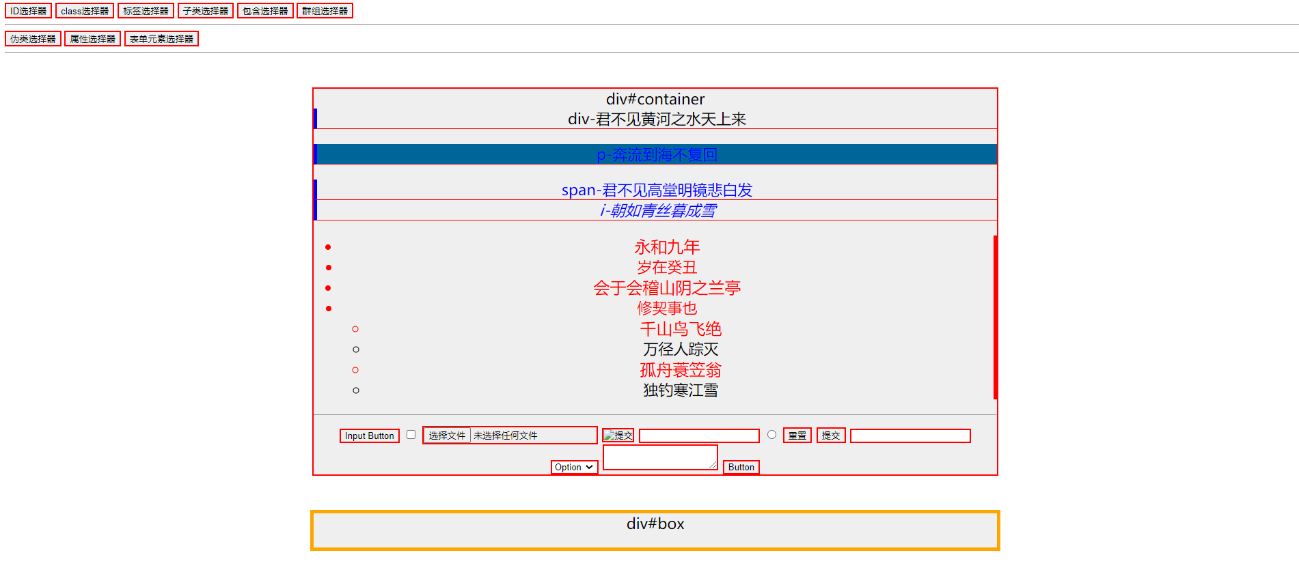Click the div#box text
The image size is (1299, 585).
click(655, 524)
